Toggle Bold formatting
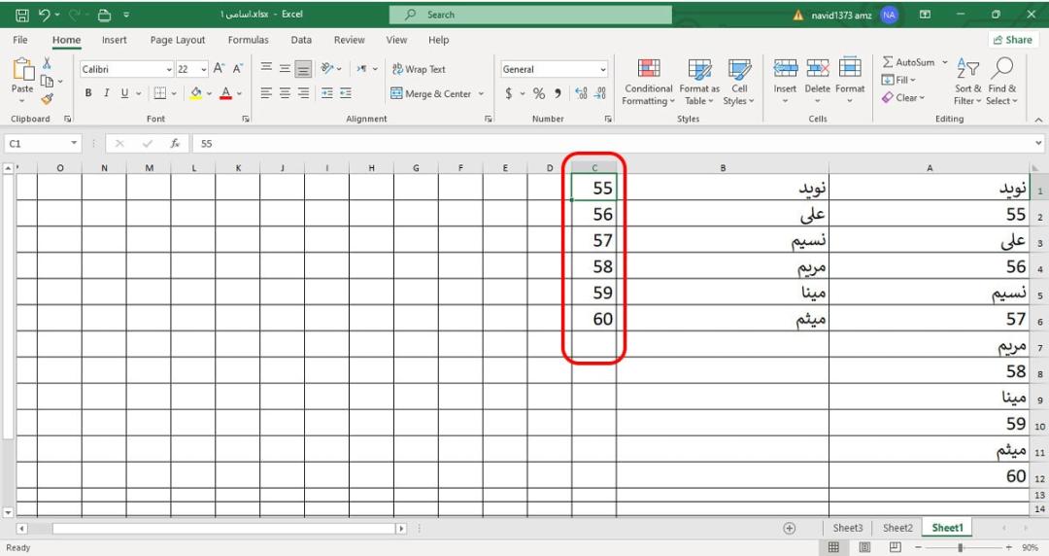The width and height of the screenshot is (1049, 556). (x=88, y=93)
